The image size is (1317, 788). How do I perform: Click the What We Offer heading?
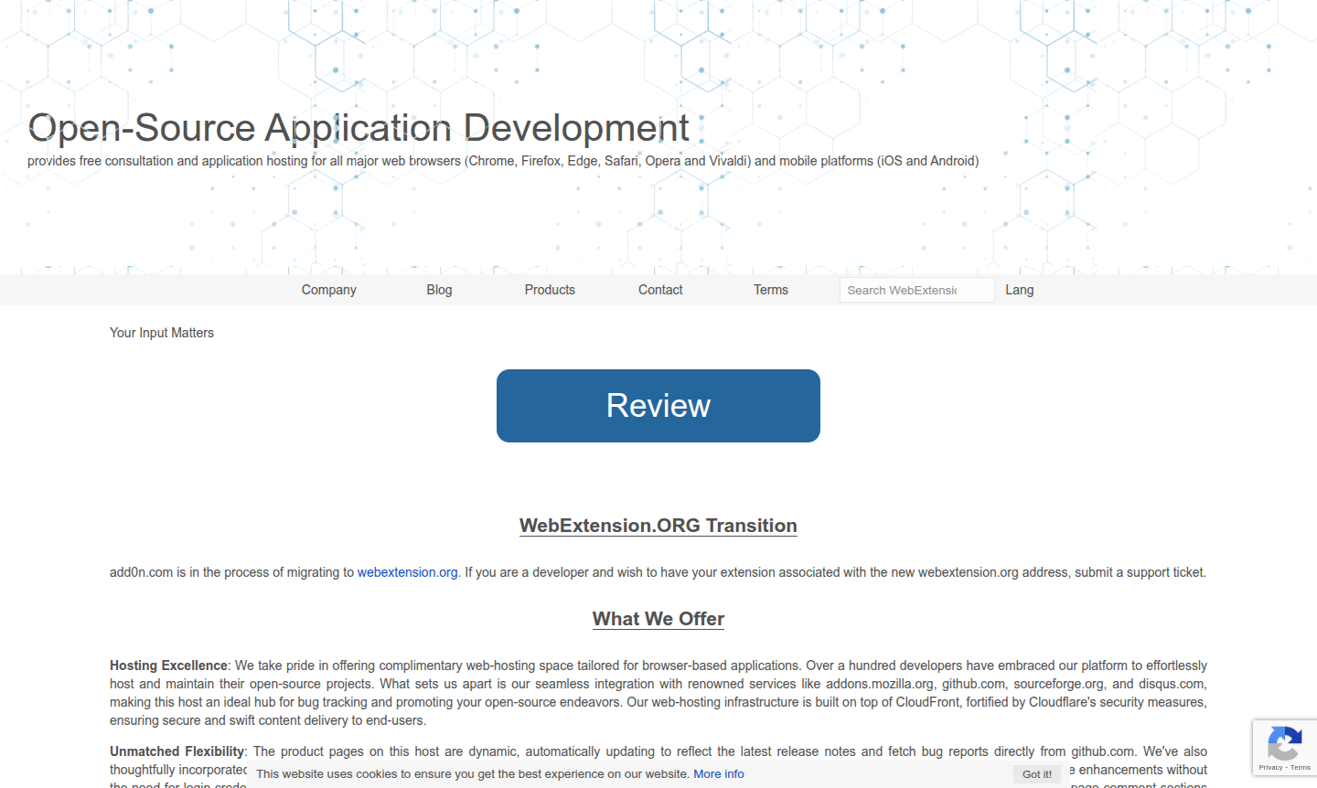658,619
